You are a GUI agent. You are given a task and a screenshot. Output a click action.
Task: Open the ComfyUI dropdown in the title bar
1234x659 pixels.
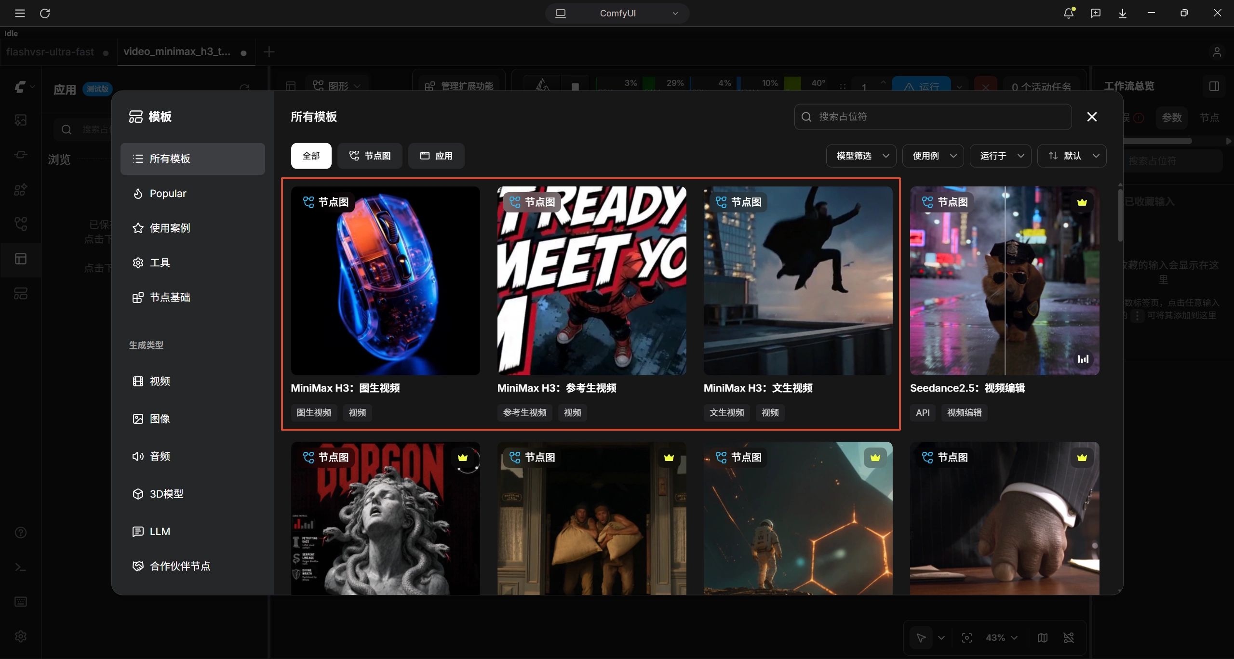tap(617, 13)
